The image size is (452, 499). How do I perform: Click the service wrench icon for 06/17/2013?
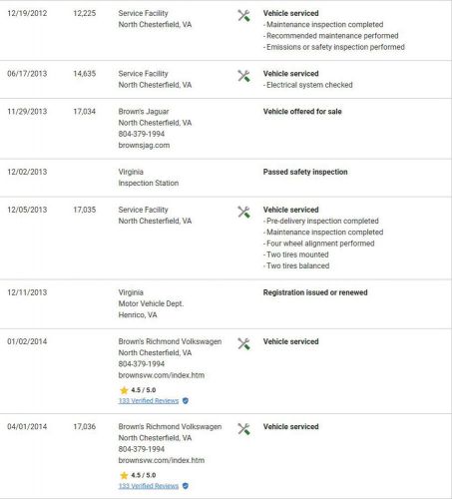point(243,76)
